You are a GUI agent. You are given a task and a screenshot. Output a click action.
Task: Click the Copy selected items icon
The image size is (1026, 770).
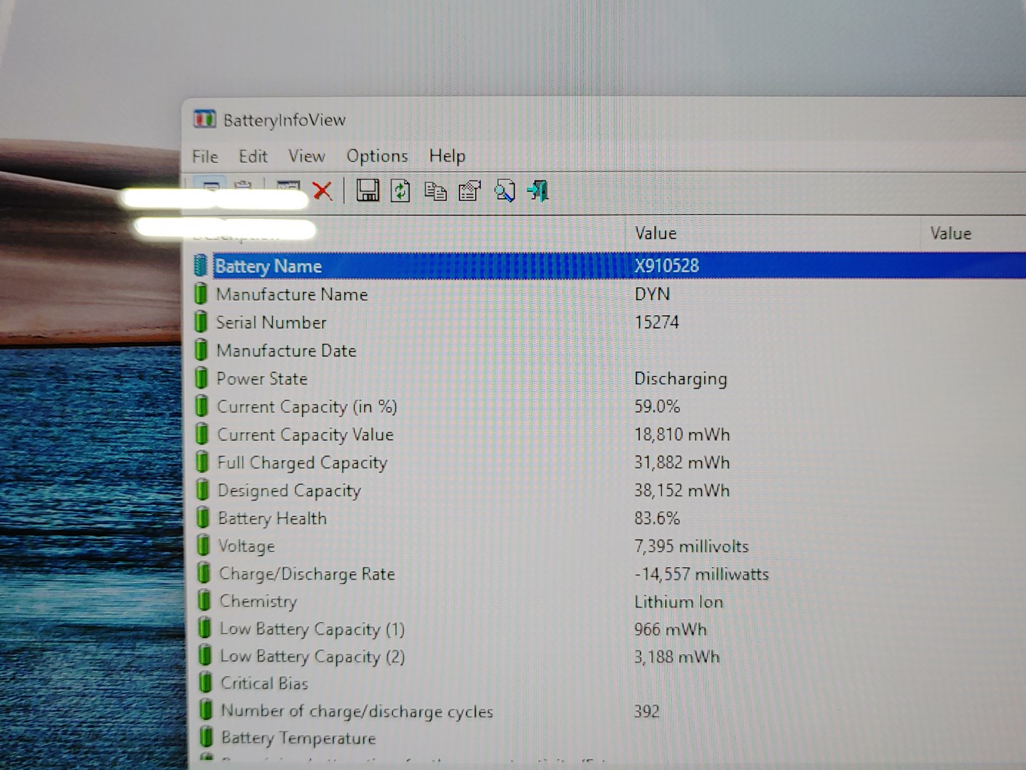pyautogui.click(x=435, y=191)
